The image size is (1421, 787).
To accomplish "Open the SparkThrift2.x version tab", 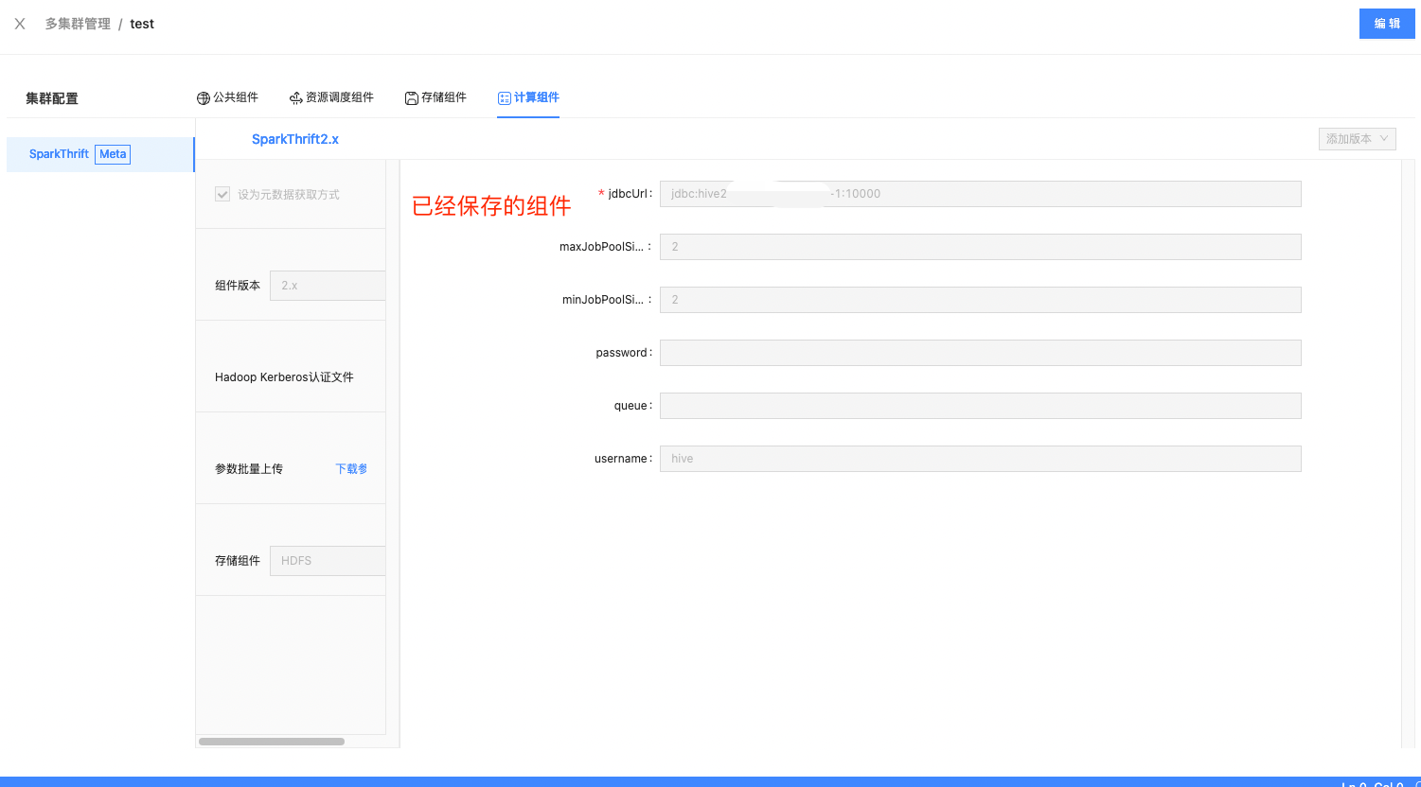I will click(x=295, y=139).
